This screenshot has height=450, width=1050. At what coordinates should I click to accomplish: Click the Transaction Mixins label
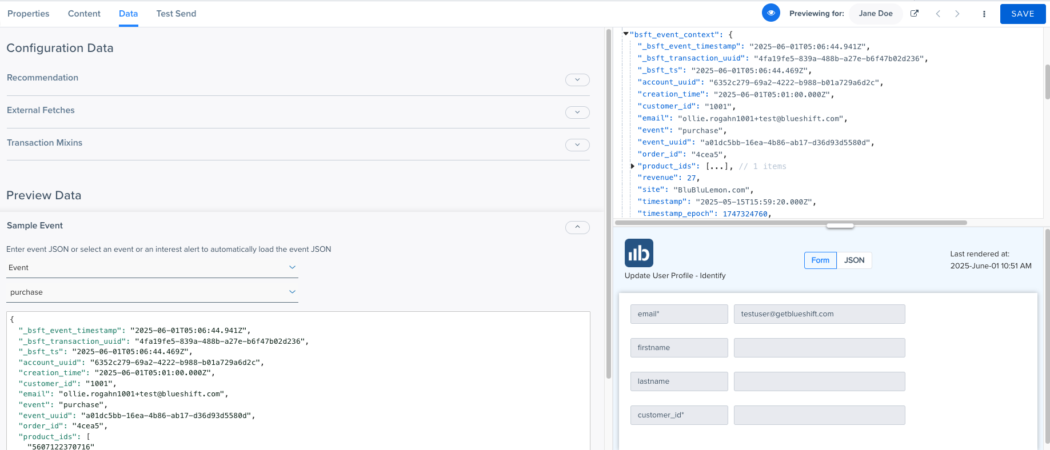pos(45,143)
